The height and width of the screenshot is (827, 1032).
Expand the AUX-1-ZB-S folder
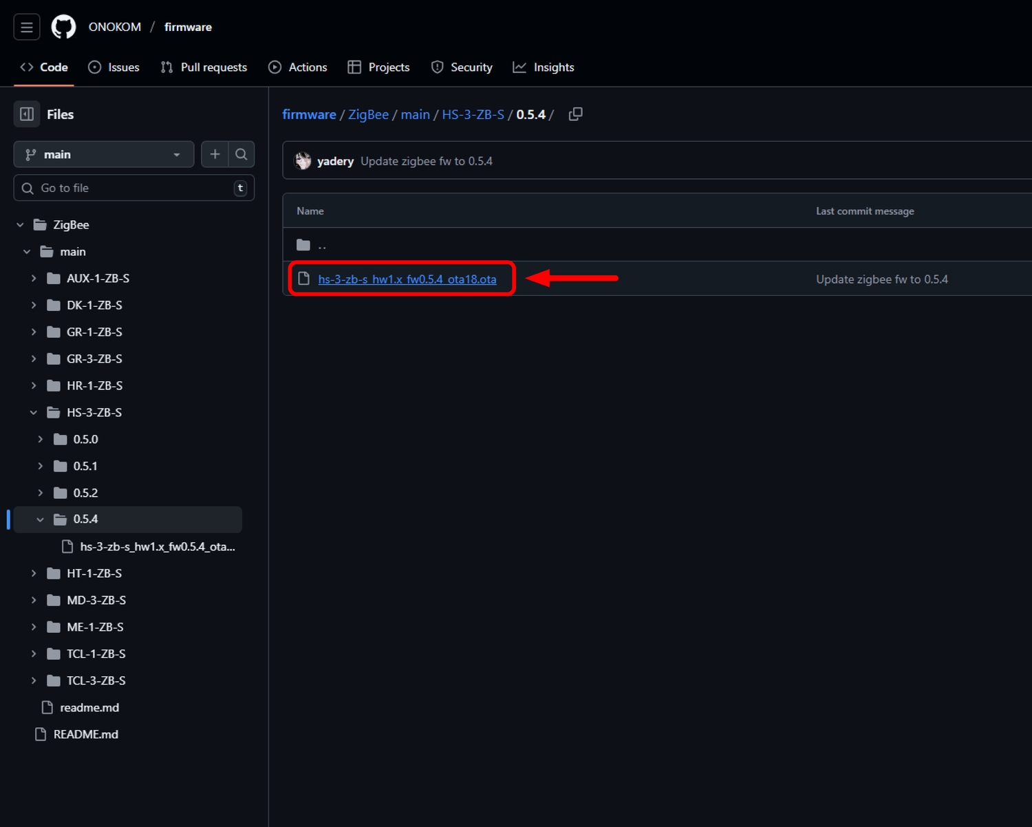pyautogui.click(x=34, y=278)
